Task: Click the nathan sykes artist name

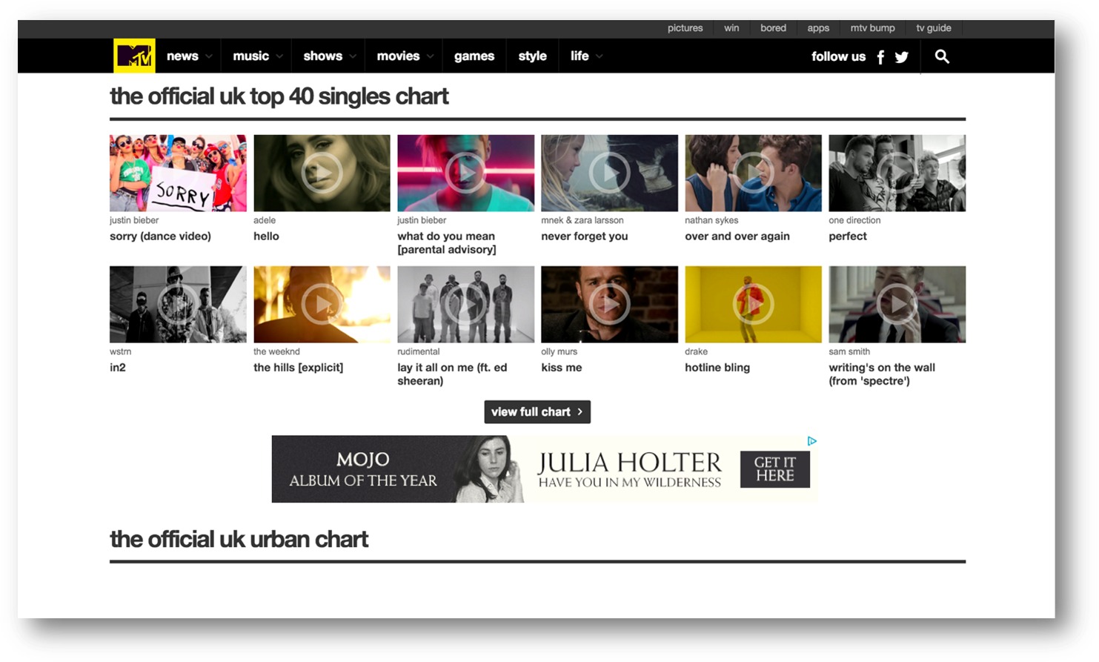Action: click(x=711, y=220)
